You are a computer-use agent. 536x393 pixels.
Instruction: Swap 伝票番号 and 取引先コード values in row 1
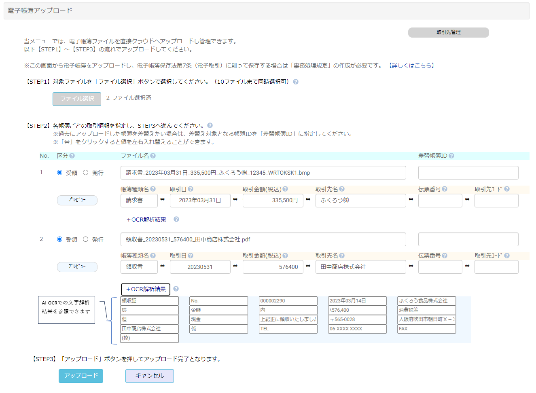coord(467,199)
